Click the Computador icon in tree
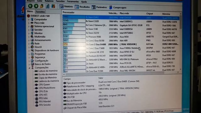This screenshot has height=113, width=201. pyautogui.click(x=32, y=19)
